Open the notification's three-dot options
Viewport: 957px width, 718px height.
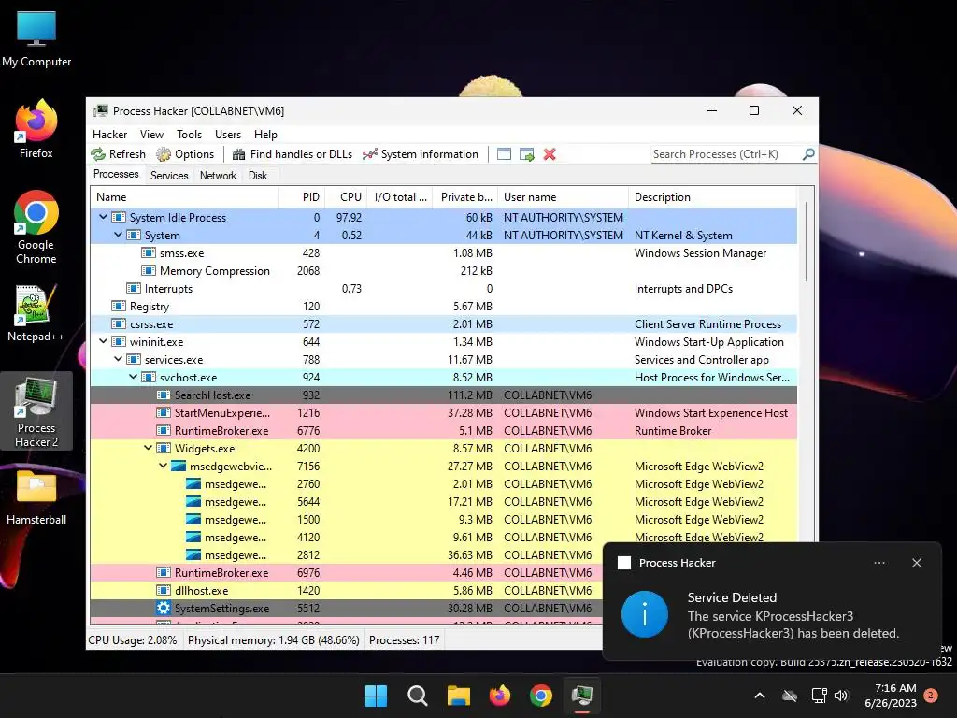click(x=879, y=563)
